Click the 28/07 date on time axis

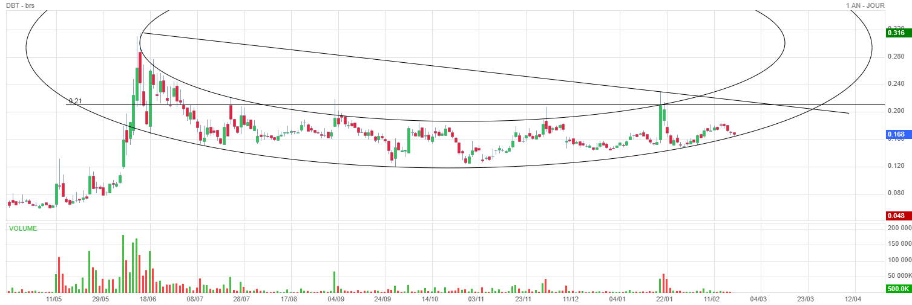[x=242, y=299]
